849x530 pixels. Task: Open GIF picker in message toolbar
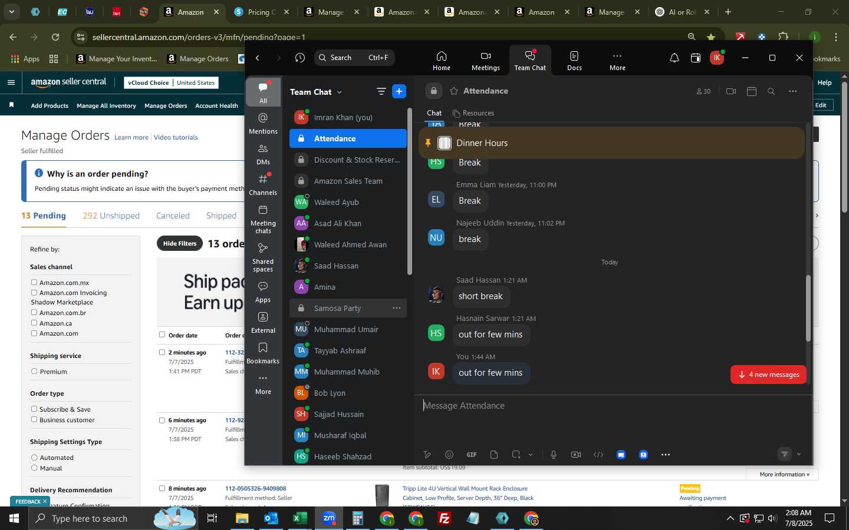pos(472,455)
